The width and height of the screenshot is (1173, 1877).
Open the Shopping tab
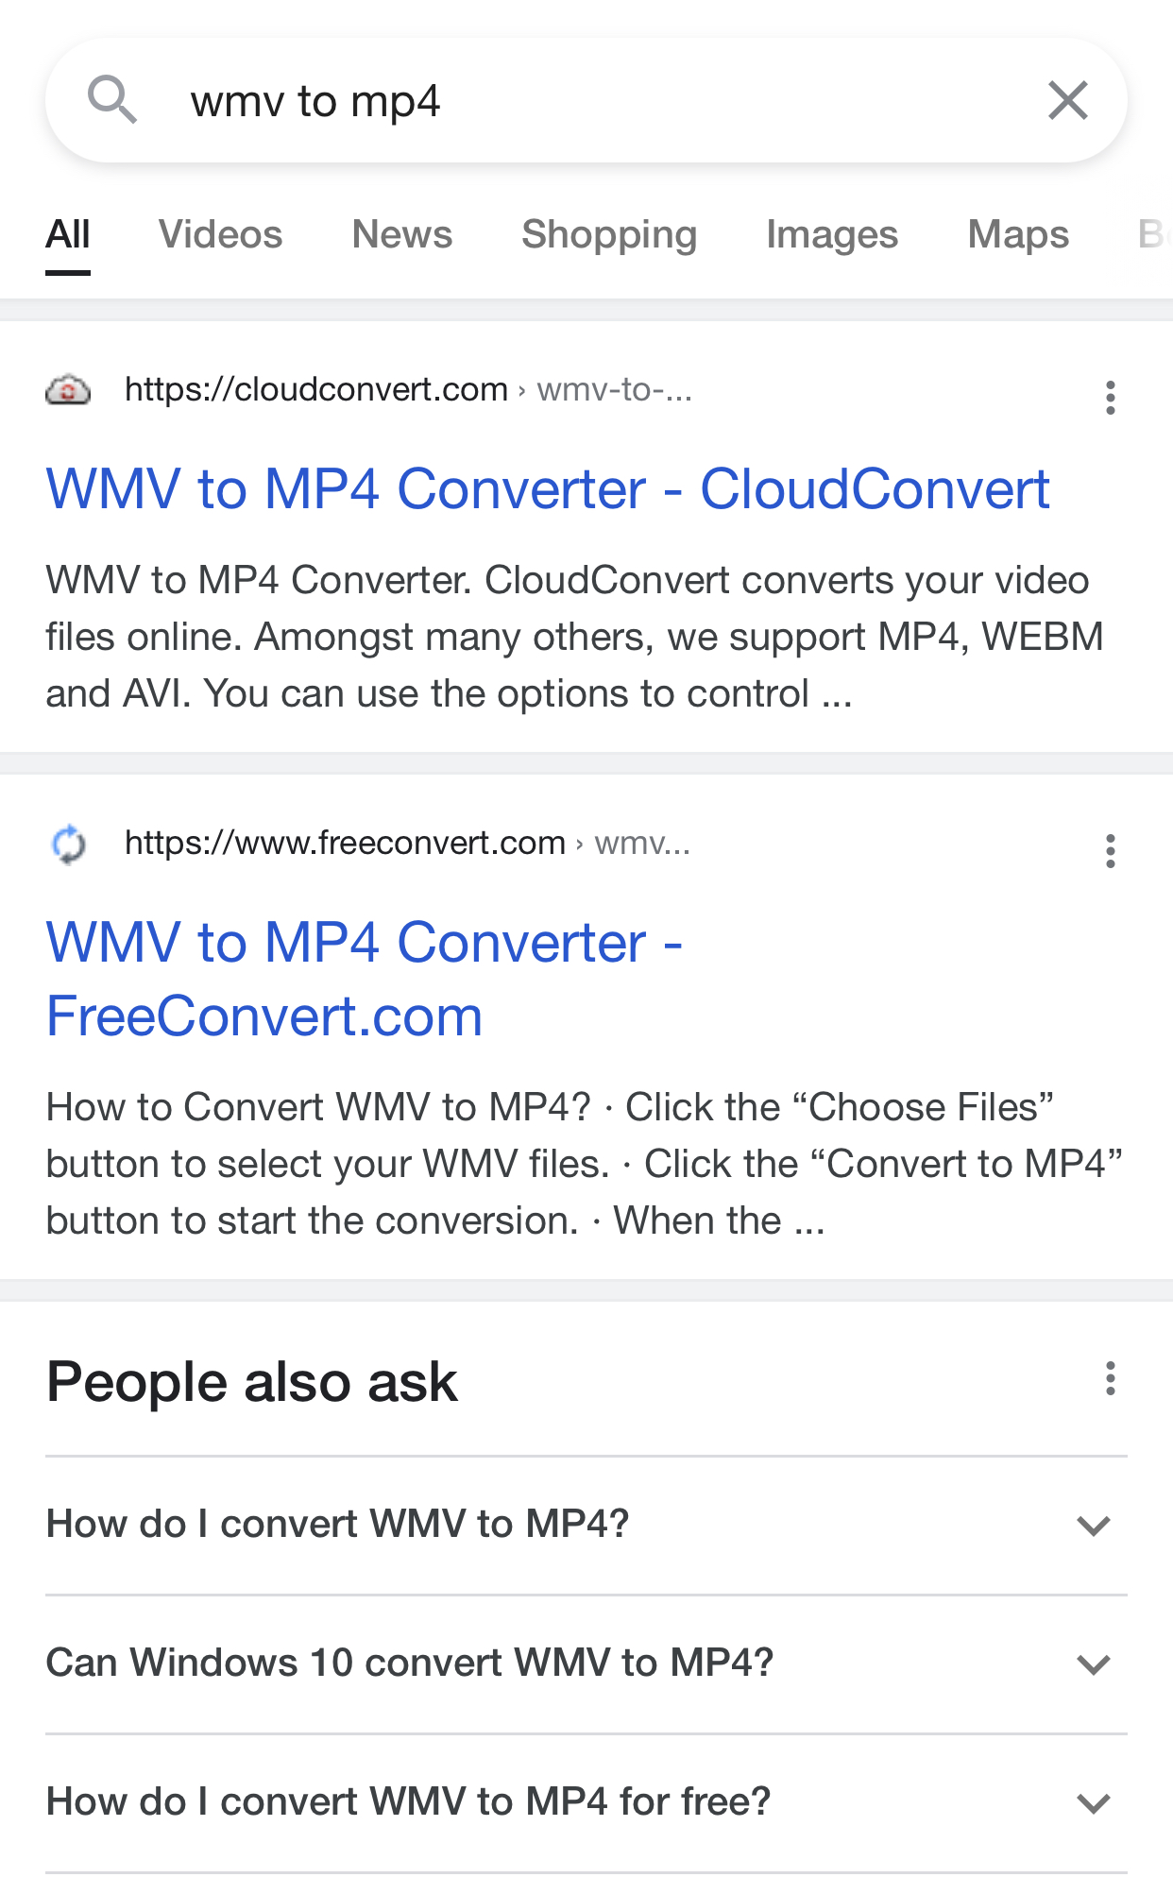point(609,234)
